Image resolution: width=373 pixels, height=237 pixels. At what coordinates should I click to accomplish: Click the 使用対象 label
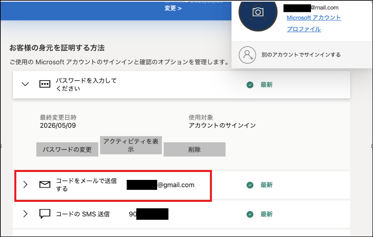click(x=201, y=118)
